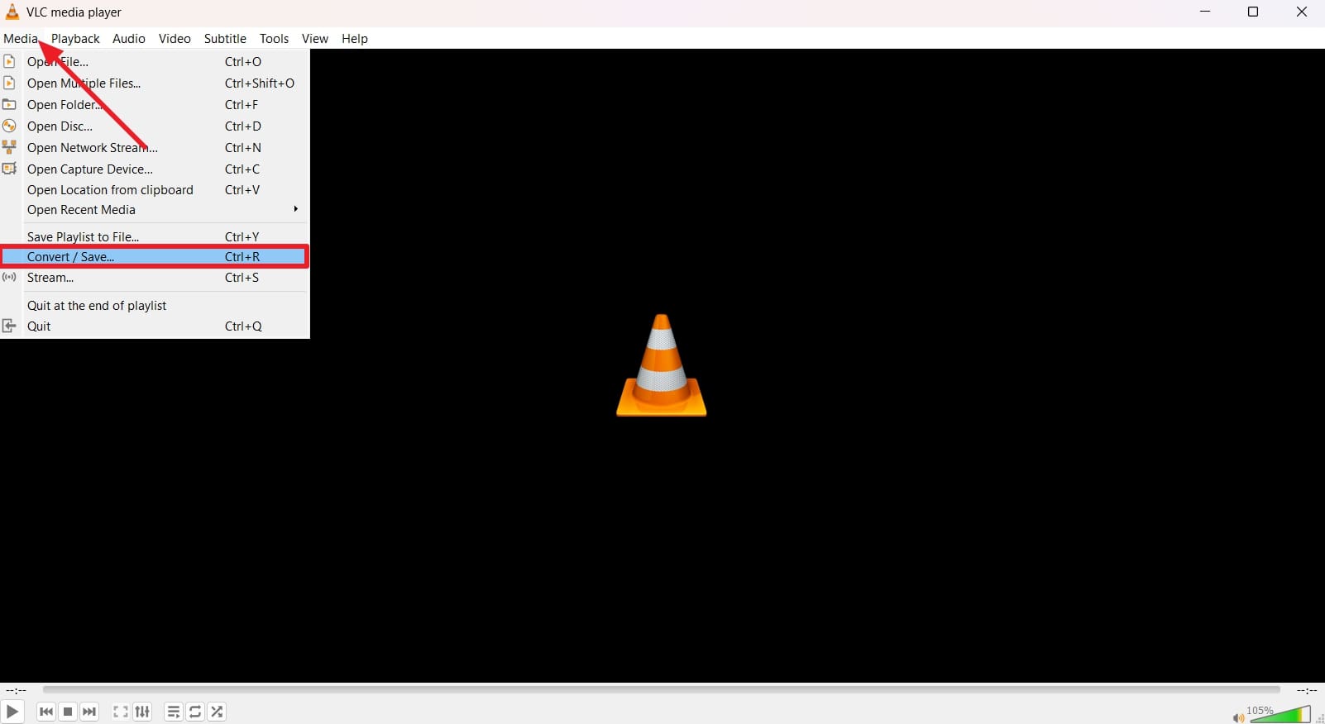Click Open Capture Device entry

(x=89, y=169)
